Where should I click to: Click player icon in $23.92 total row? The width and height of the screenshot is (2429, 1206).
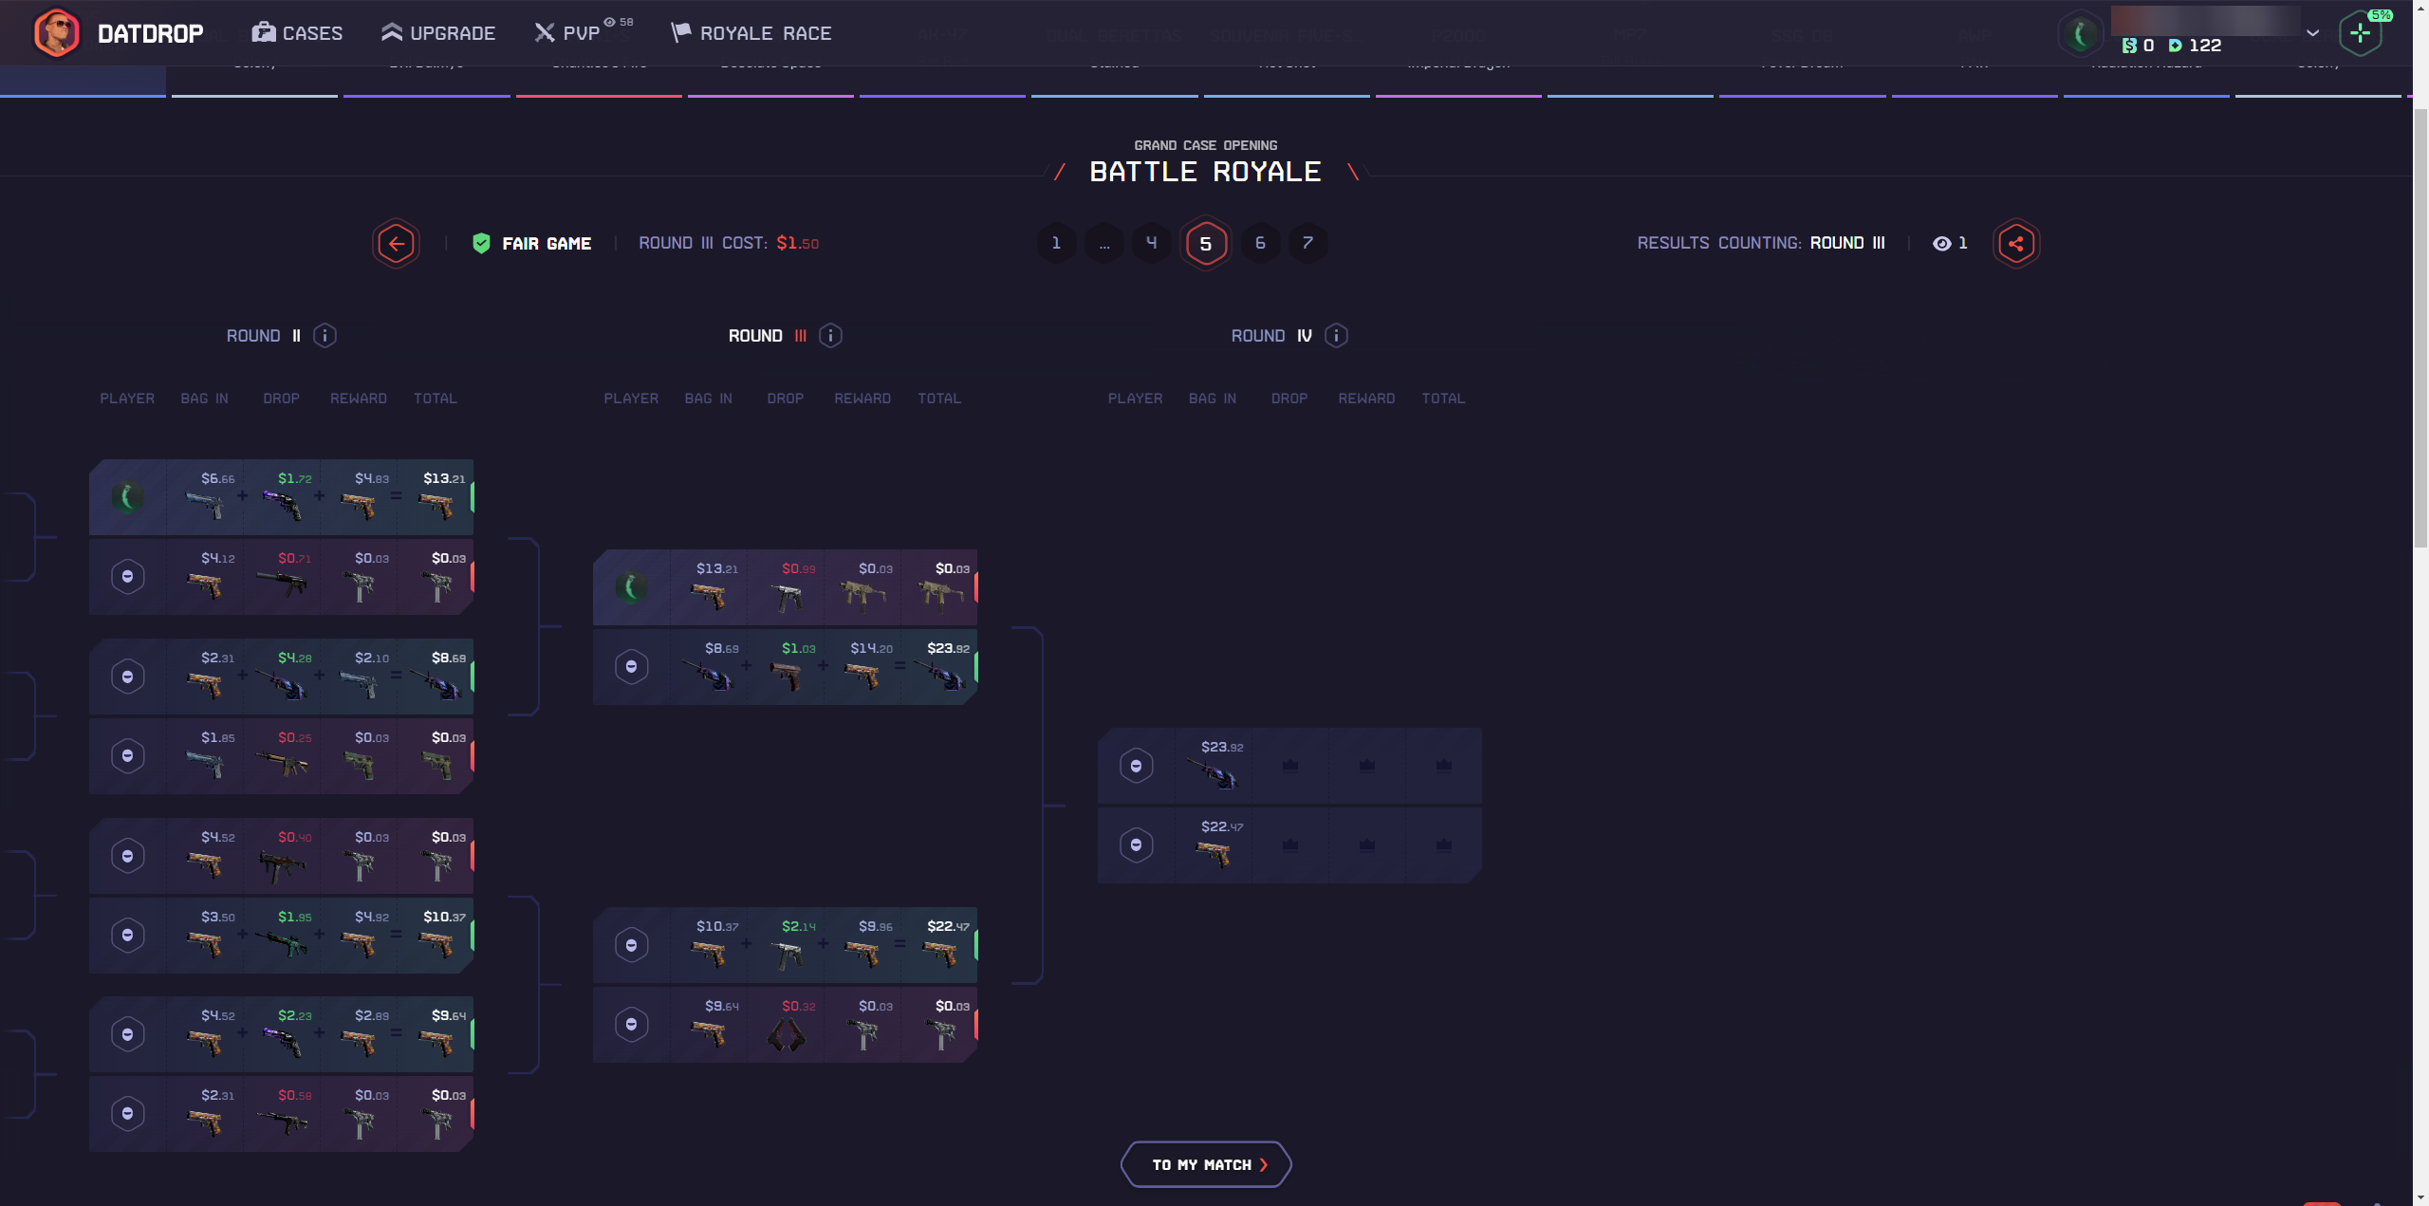pos(631,667)
